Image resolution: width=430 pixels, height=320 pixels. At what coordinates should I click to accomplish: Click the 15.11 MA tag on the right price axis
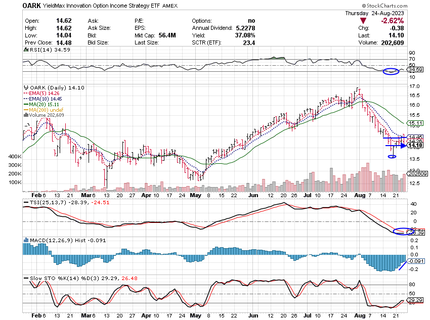416,123
